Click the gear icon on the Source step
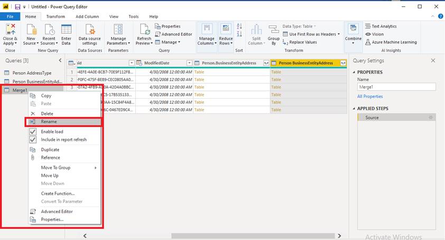 [x=431, y=117]
